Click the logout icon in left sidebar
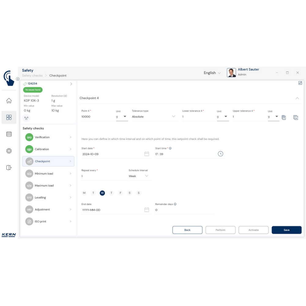 point(9,167)
